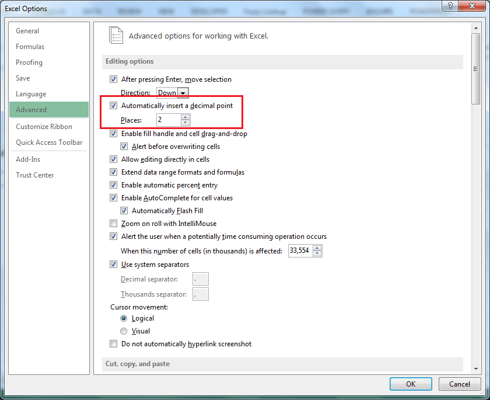Click OK to apply options
Image resolution: width=490 pixels, height=400 pixels.
411,384
